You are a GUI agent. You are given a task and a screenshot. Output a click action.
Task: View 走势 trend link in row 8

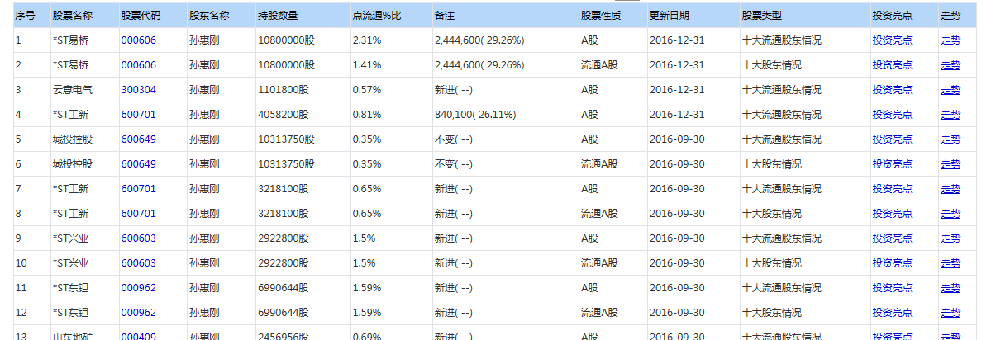tap(951, 213)
